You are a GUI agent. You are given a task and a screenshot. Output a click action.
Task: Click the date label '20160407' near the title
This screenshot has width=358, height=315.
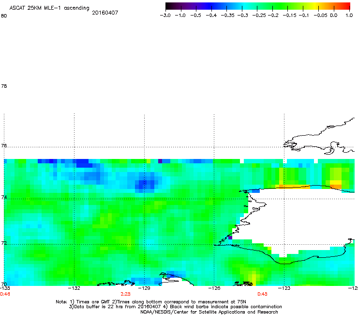(x=105, y=13)
